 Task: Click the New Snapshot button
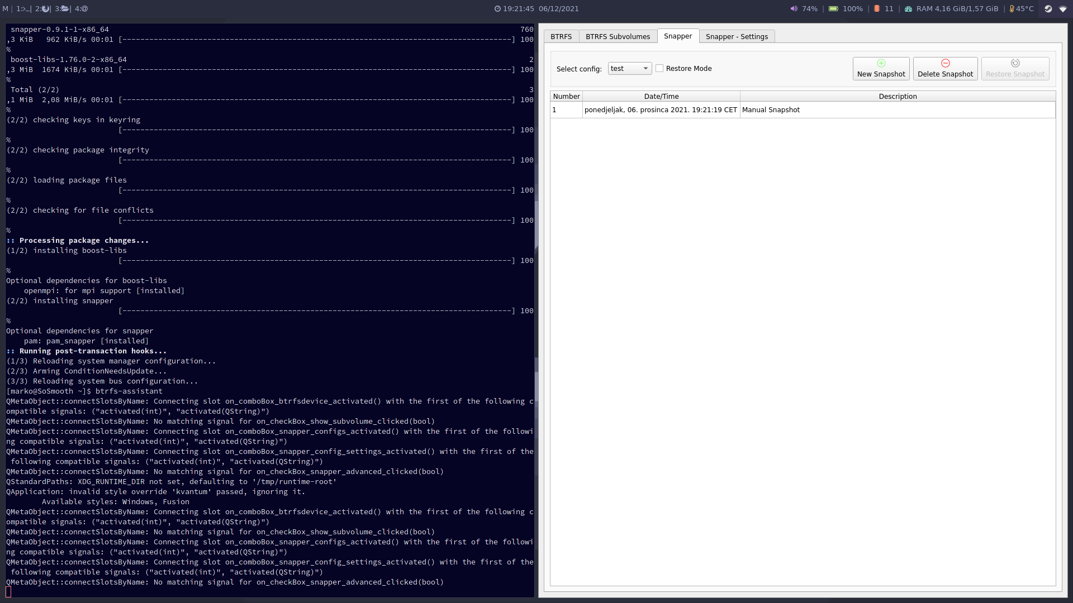[x=881, y=69]
